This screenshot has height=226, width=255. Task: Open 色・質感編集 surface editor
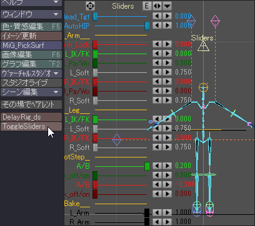tap(31, 27)
